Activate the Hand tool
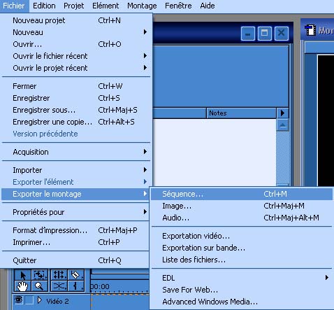334x310 pixels. click(22, 286)
